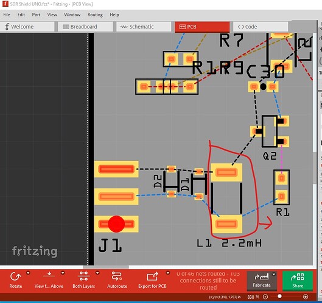Click the green Share button

(x=298, y=281)
